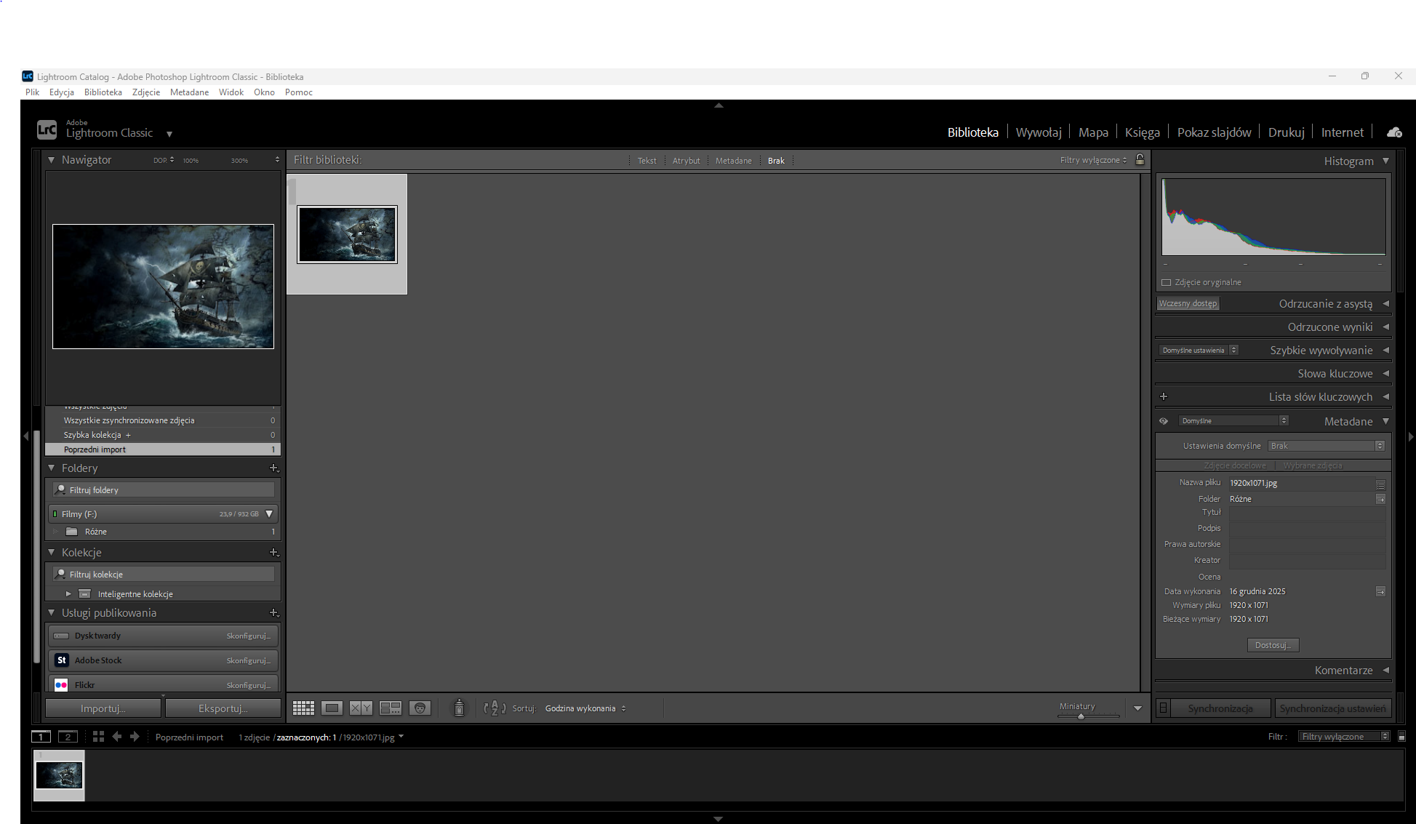
Task: Collapse the Nawigator panel
Action: (52, 160)
